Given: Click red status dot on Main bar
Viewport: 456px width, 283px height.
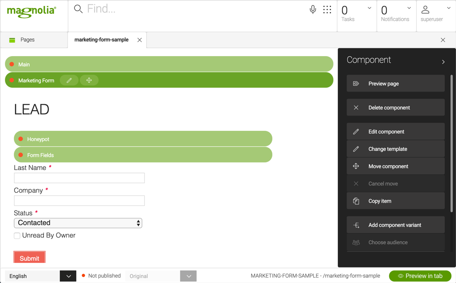Looking at the screenshot, I should click(12, 64).
